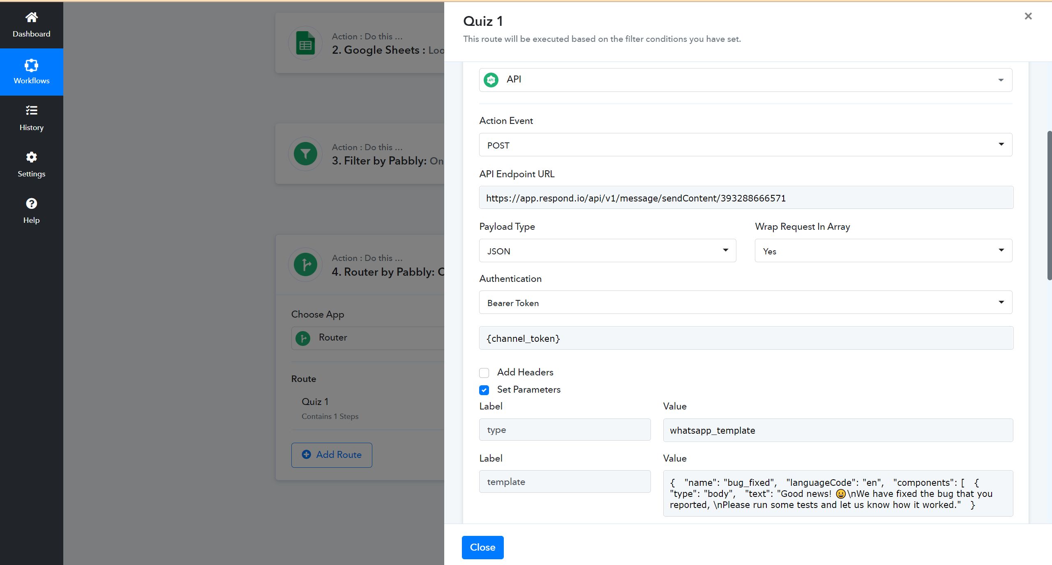Open the Payload Type JSON dropdown
1052x565 pixels.
[607, 251]
